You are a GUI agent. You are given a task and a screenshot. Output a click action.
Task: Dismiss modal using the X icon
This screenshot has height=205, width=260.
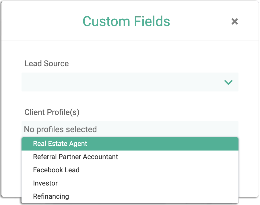point(235,22)
